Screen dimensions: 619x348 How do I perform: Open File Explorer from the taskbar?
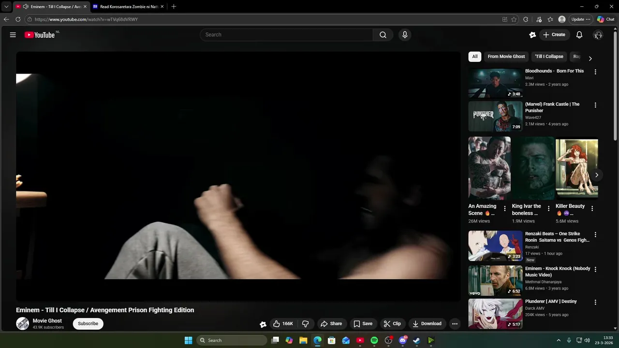point(303,340)
